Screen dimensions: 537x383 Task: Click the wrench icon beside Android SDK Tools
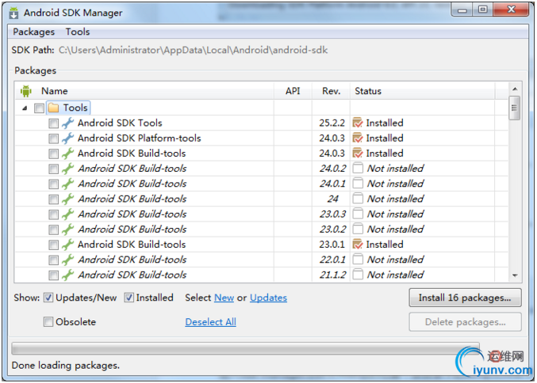point(68,123)
